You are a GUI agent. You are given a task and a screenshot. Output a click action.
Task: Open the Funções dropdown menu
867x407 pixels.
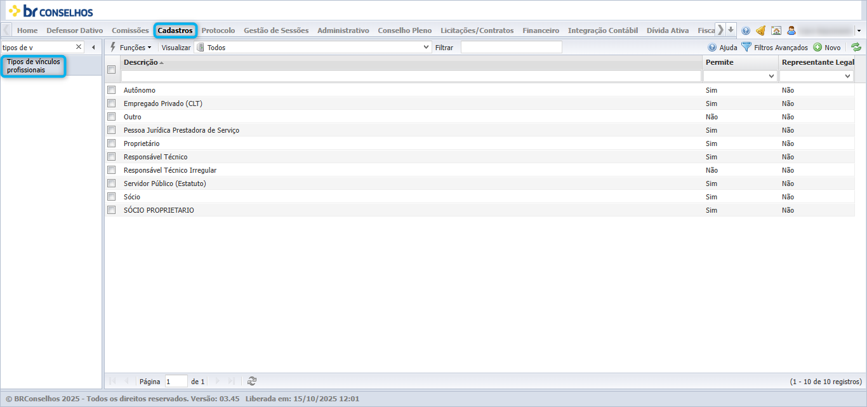point(131,47)
